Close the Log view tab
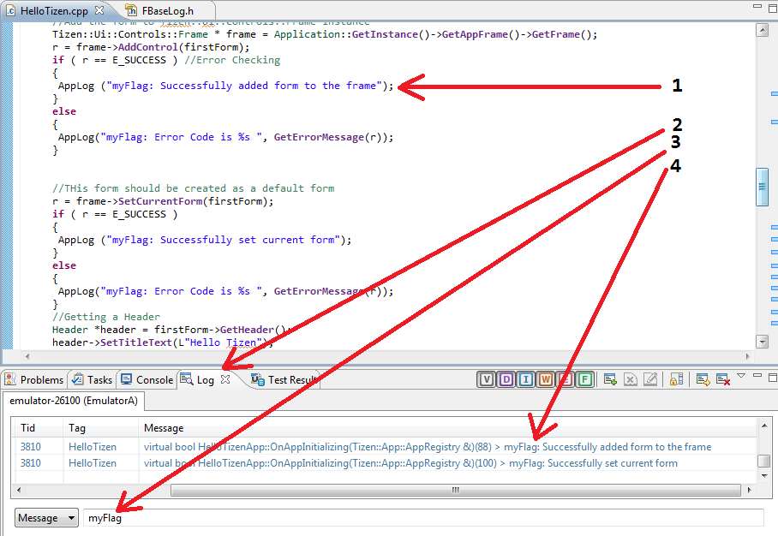This screenshot has height=536, width=778. point(225,379)
